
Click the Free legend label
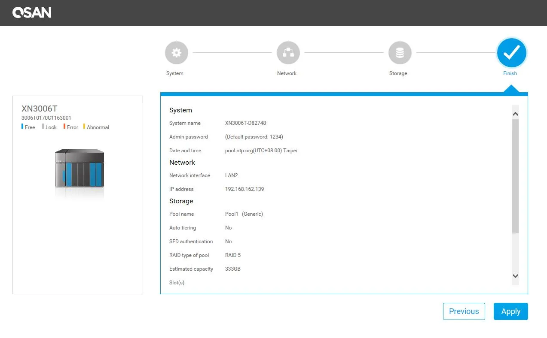click(x=30, y=127)
